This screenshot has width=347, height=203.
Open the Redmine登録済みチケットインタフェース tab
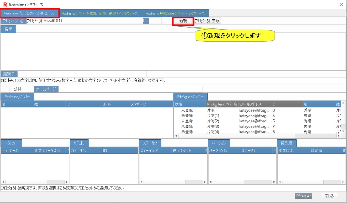175,13
